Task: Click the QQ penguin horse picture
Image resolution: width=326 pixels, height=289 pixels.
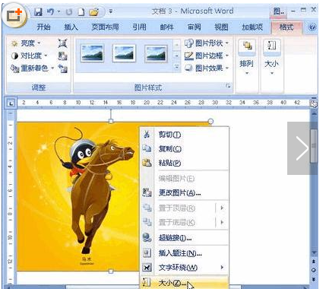Action: pyautogui.click(x=78, y=196)
